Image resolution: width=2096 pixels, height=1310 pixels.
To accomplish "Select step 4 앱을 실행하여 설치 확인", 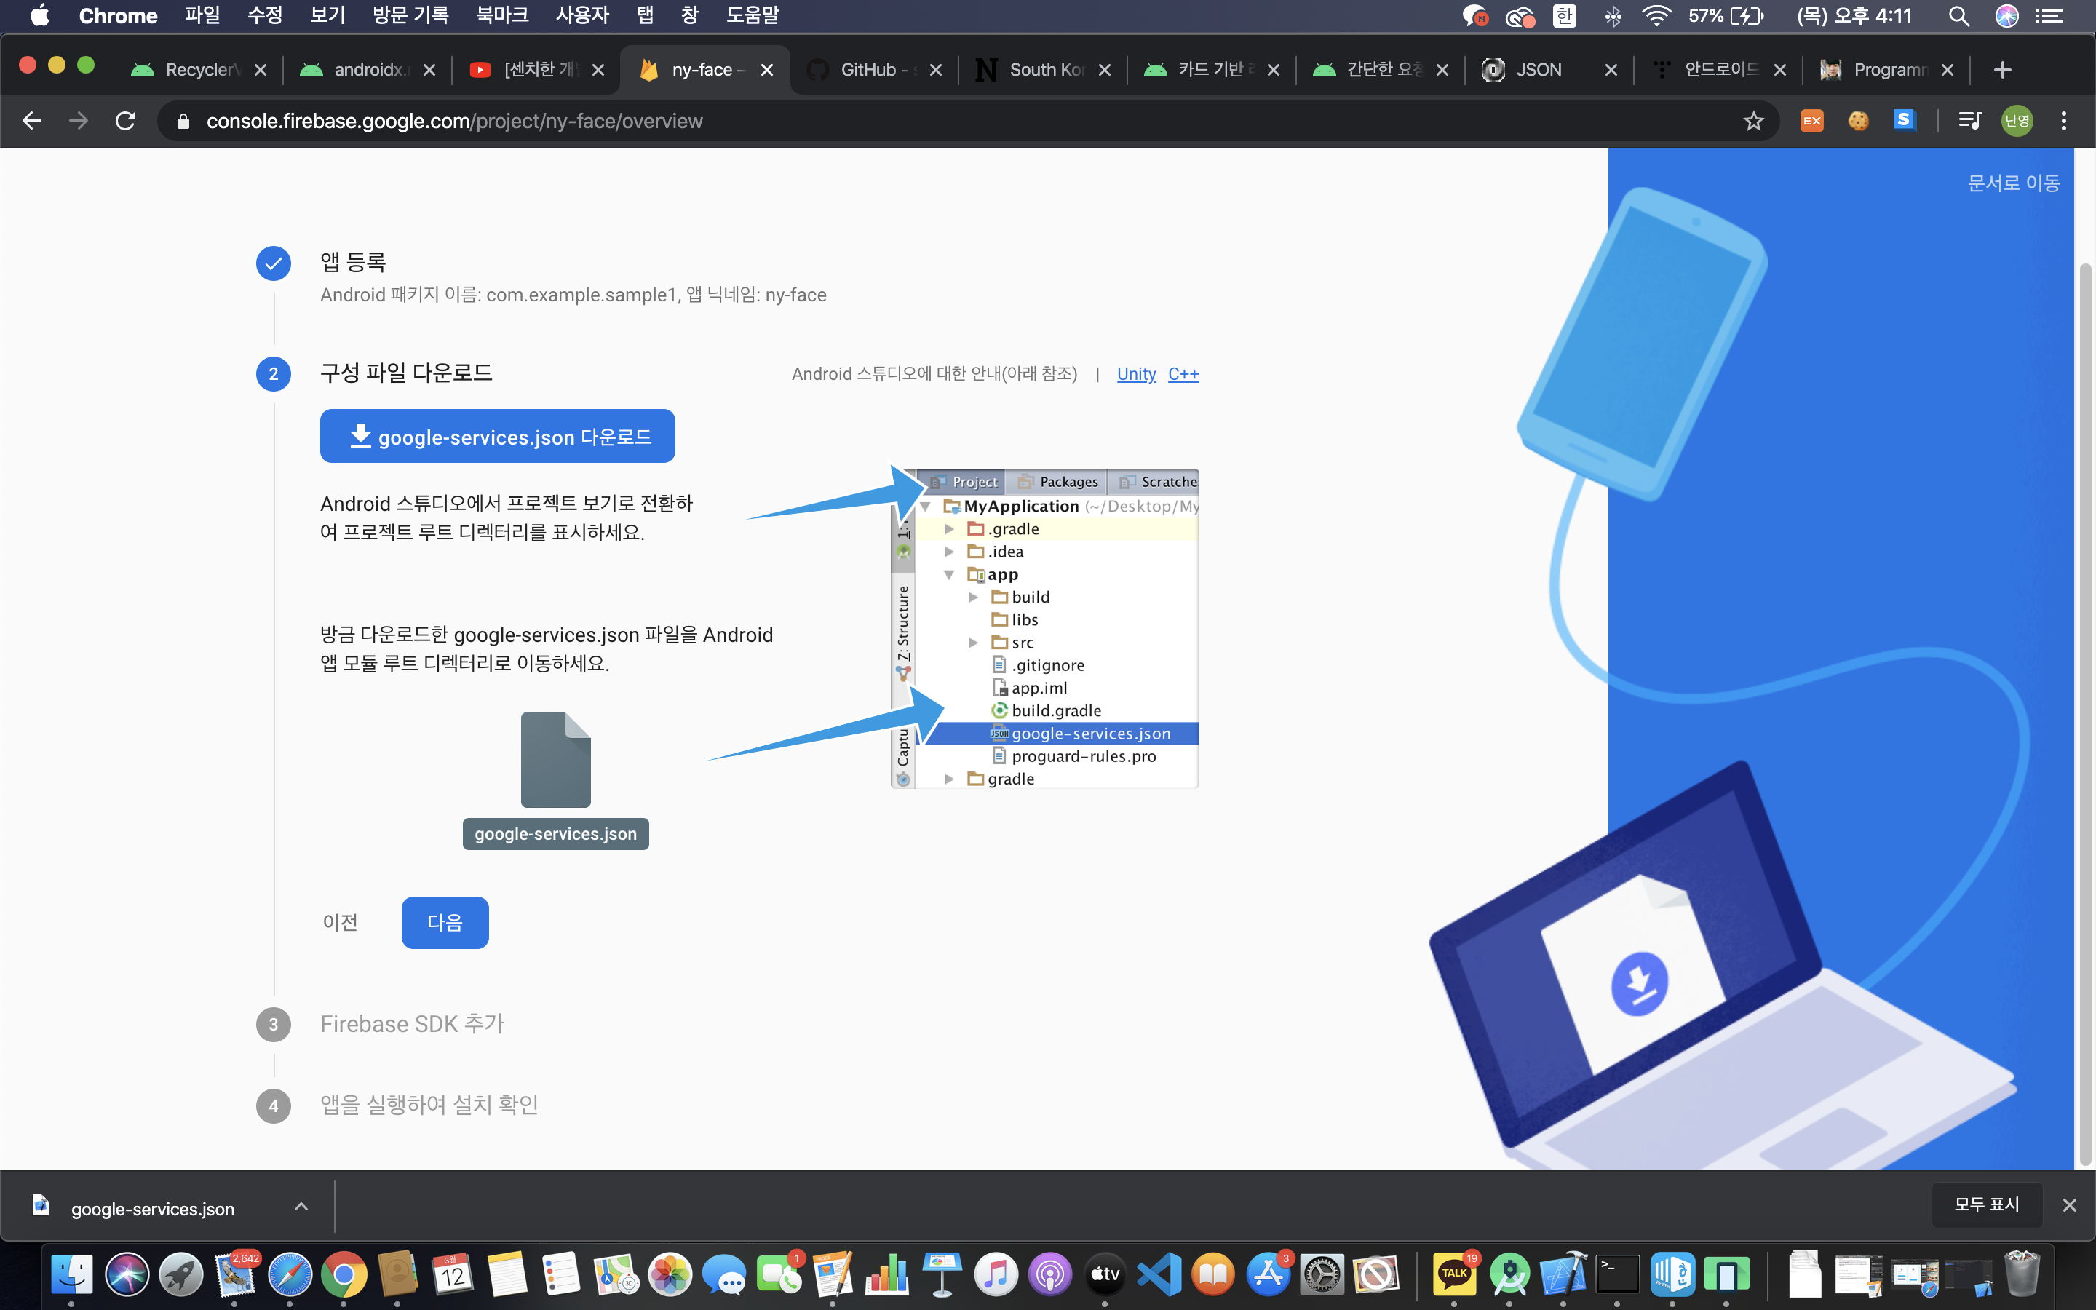I will 429,1105.
